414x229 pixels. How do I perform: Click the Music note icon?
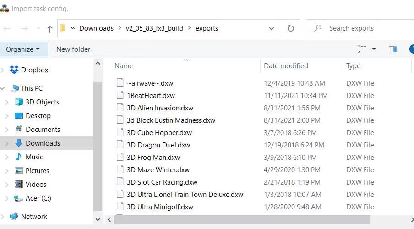click(x=18, y=157)
